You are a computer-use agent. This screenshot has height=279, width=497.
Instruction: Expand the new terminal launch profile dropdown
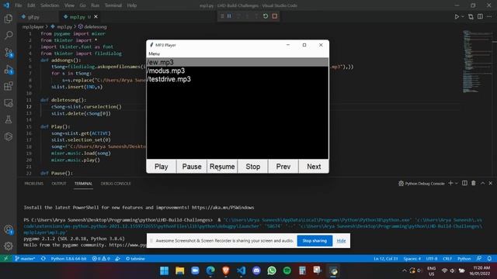pyautogui.click(x=457, y=184)
